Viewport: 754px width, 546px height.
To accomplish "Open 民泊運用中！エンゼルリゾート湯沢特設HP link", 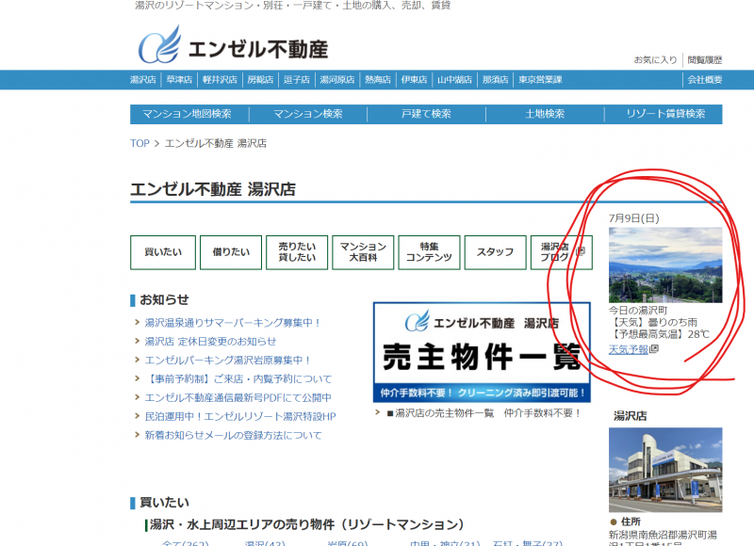I will tap(240, 416).
